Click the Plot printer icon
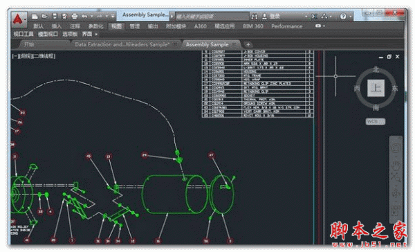This screenshot has height=252, width=415. tap(75, 17)
